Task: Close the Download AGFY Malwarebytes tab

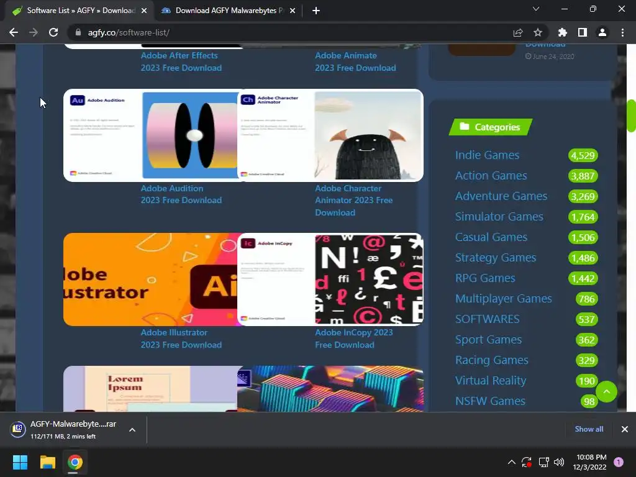Action: (x=293, y=11)
